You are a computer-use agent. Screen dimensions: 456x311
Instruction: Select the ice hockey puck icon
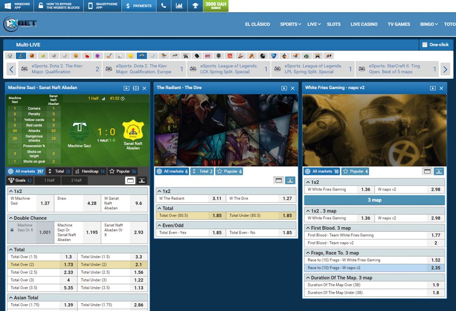tap(197, 56)
